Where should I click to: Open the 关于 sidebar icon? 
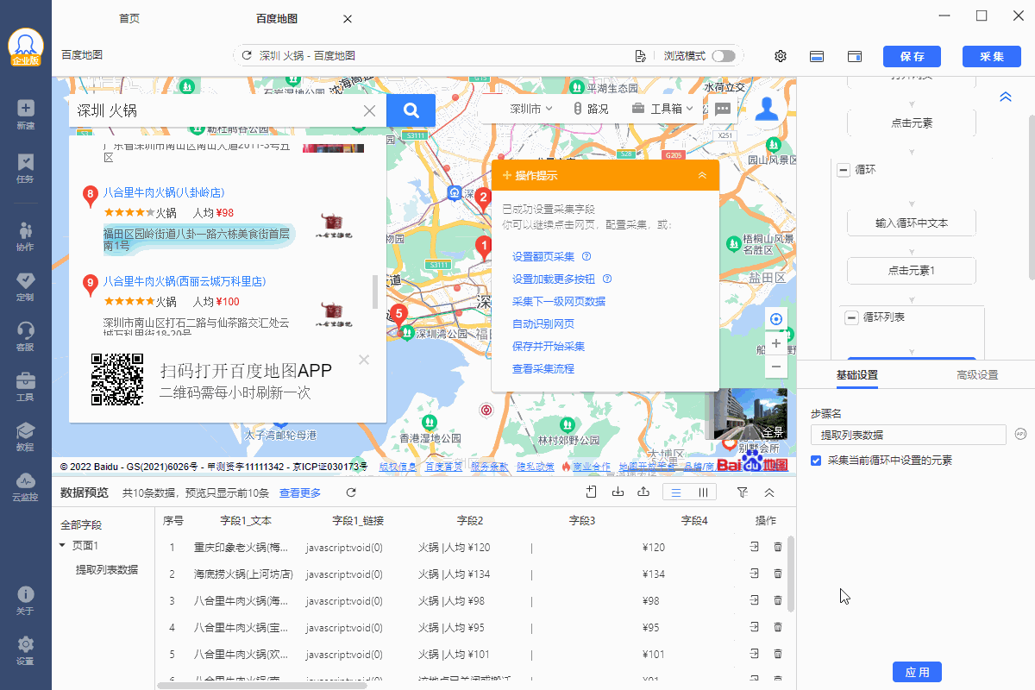point(25,600)
